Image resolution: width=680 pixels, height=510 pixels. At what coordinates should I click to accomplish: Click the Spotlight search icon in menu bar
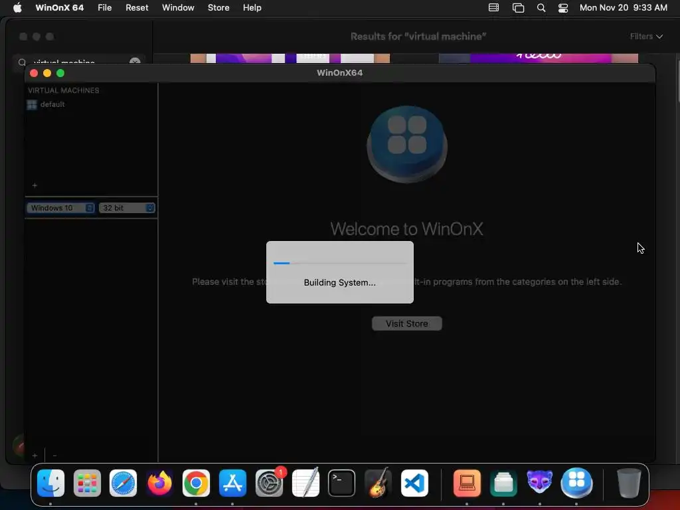coord(541,8)
